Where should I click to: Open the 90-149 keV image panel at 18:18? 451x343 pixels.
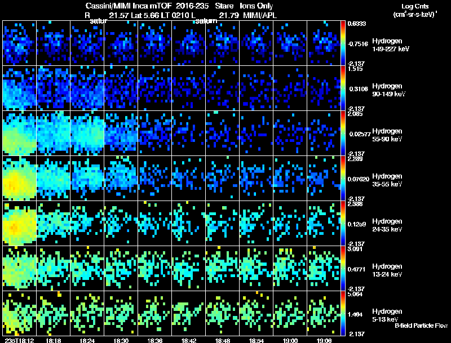pos(53,88)
